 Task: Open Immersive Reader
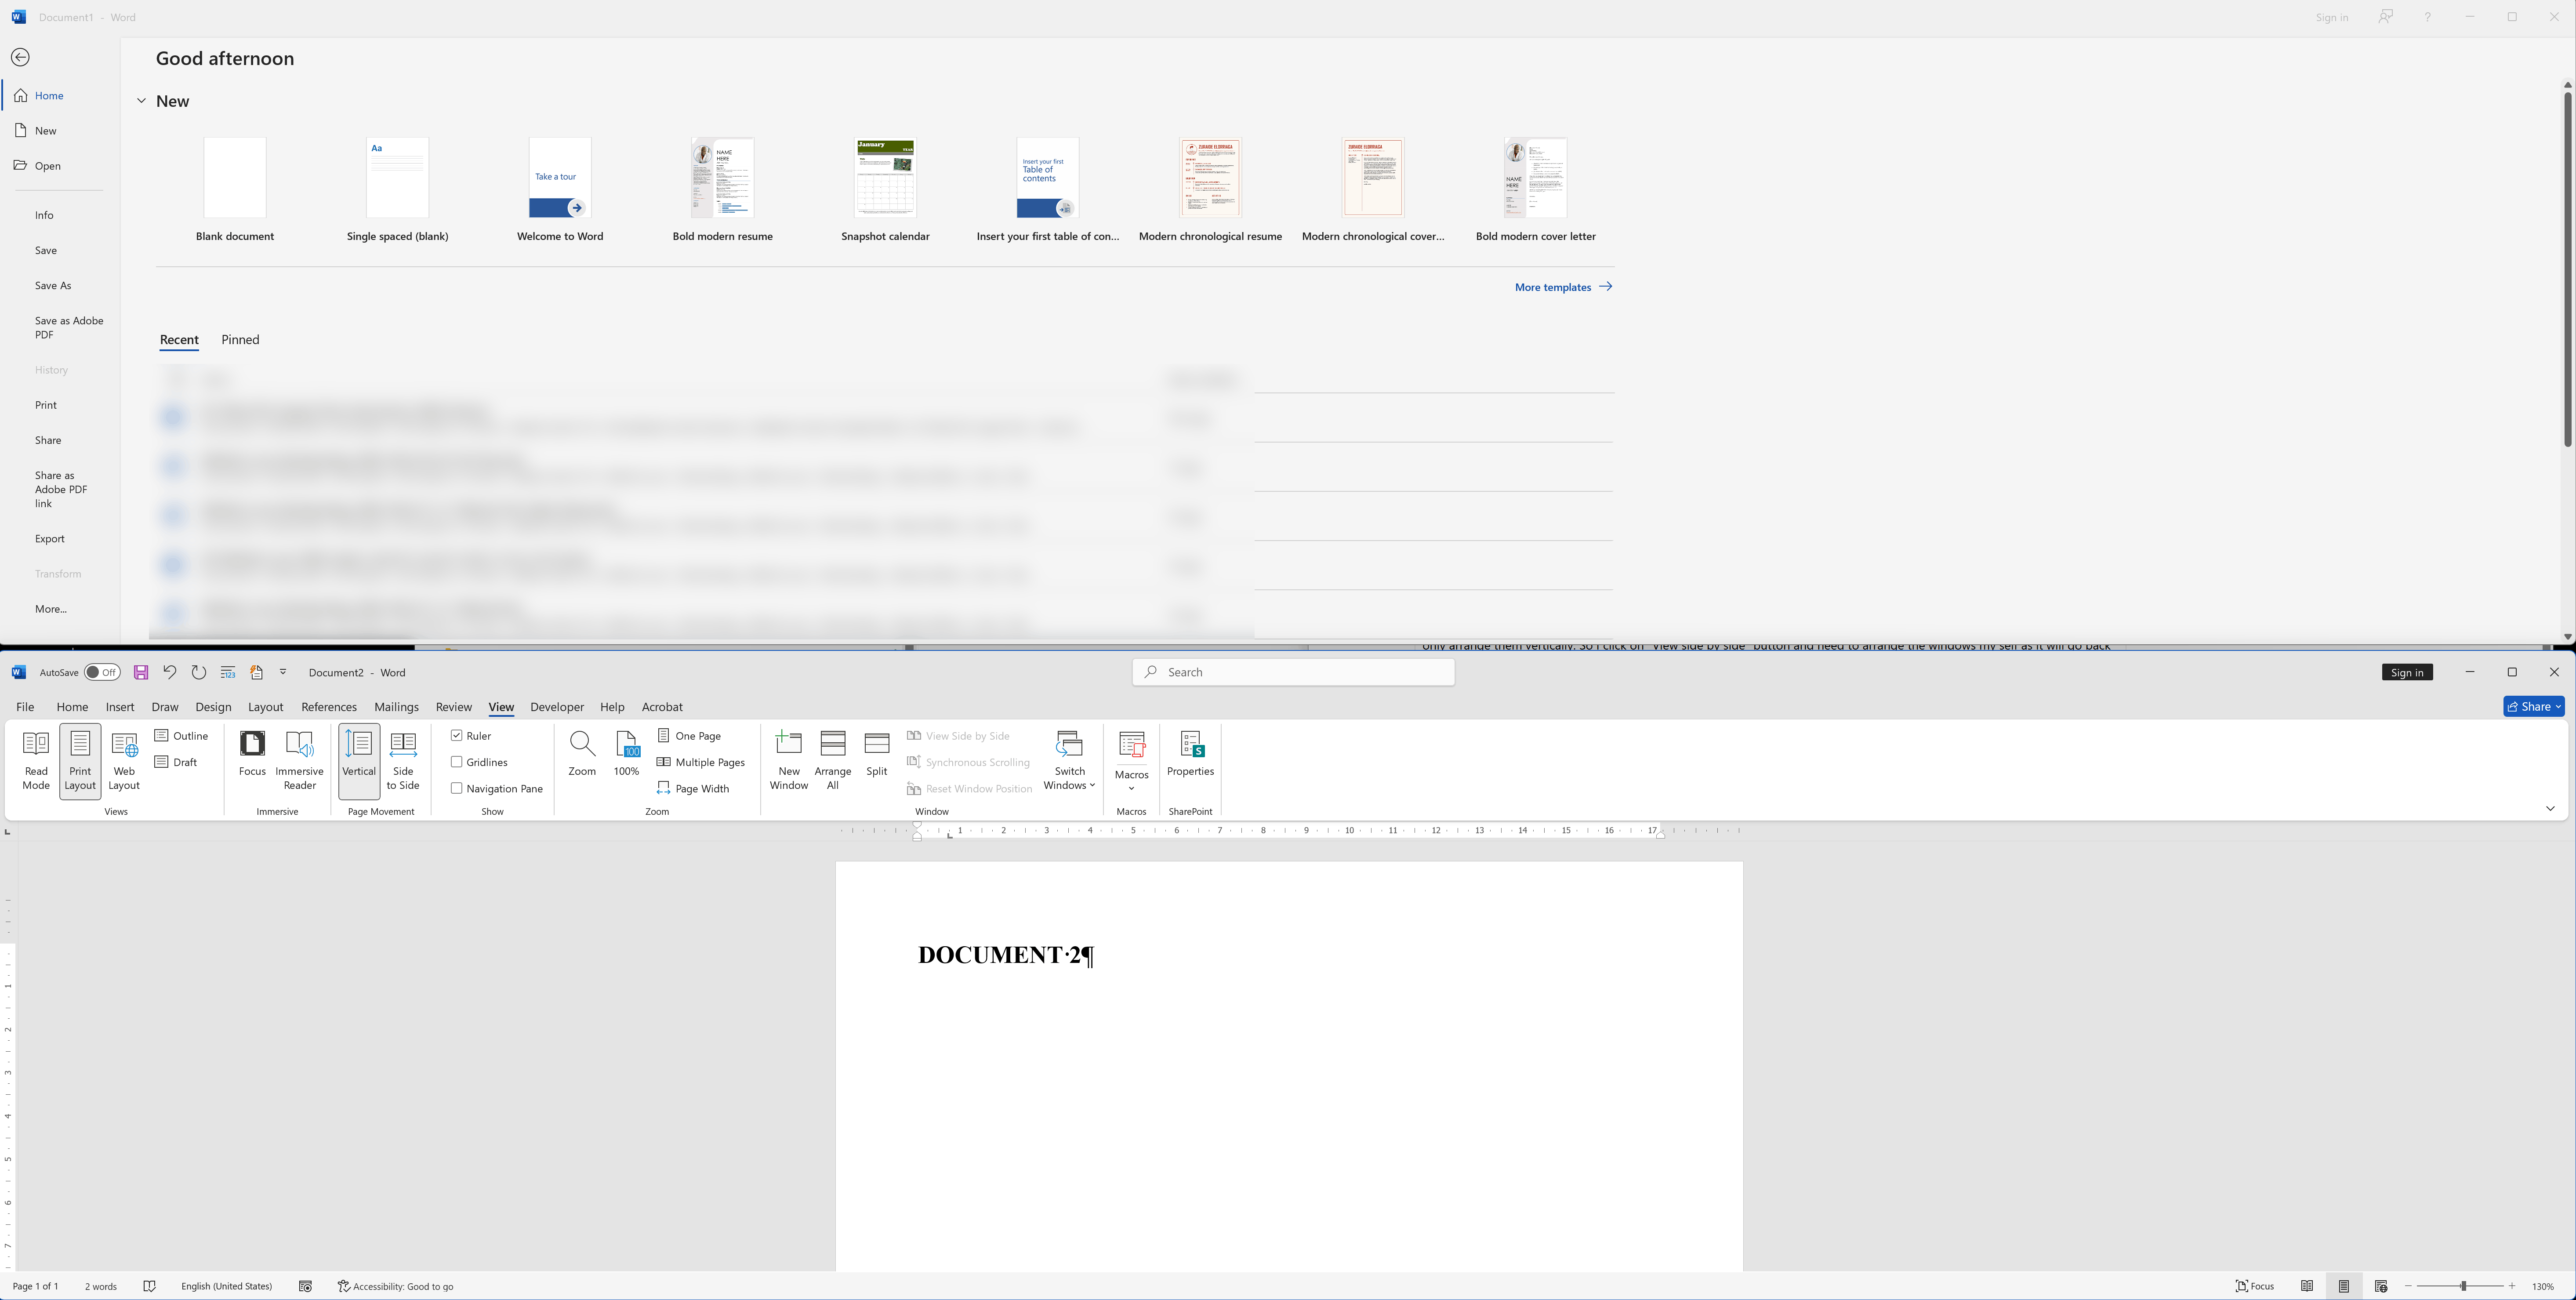tap(299, 760)
